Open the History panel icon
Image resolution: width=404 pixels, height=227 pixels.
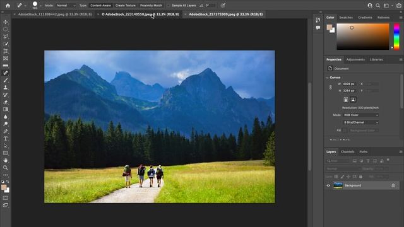pos(318,20)
